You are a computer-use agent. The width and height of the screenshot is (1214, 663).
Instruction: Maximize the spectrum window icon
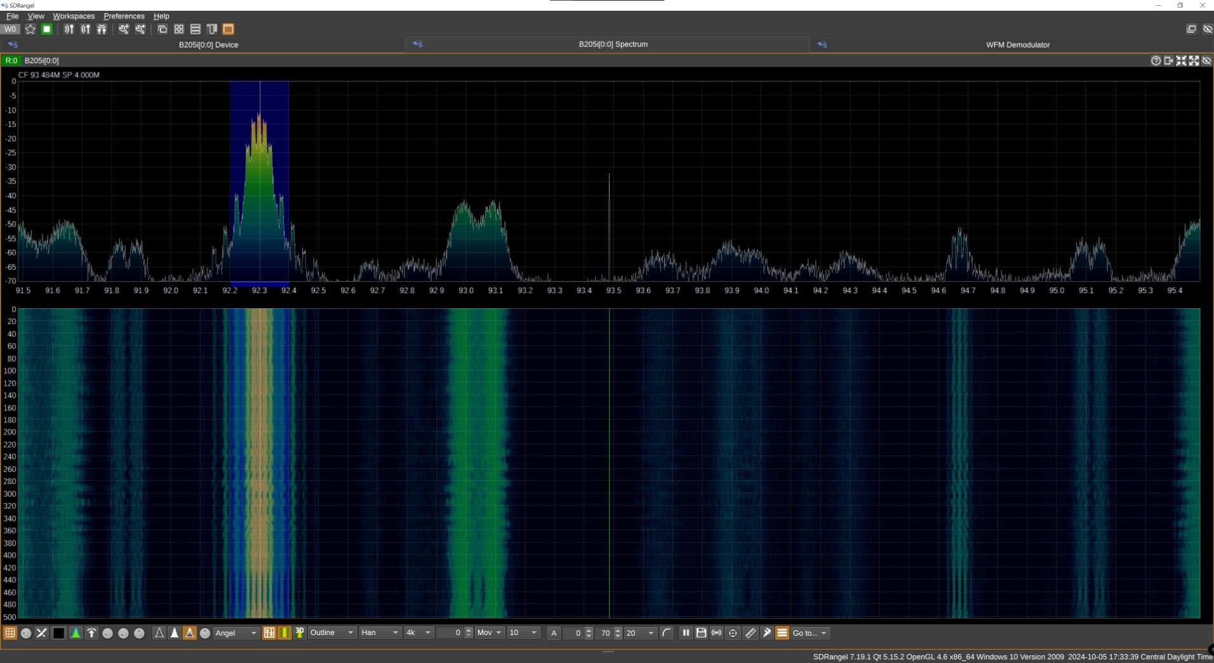tap(1194, 60)
